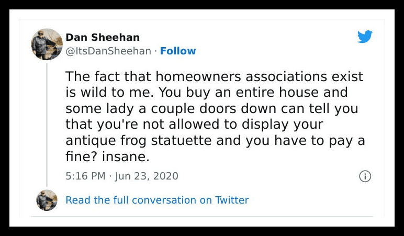Click the word 'fine?' in the tweet
This screenshot has width=404, height=236.
(80, 156)
